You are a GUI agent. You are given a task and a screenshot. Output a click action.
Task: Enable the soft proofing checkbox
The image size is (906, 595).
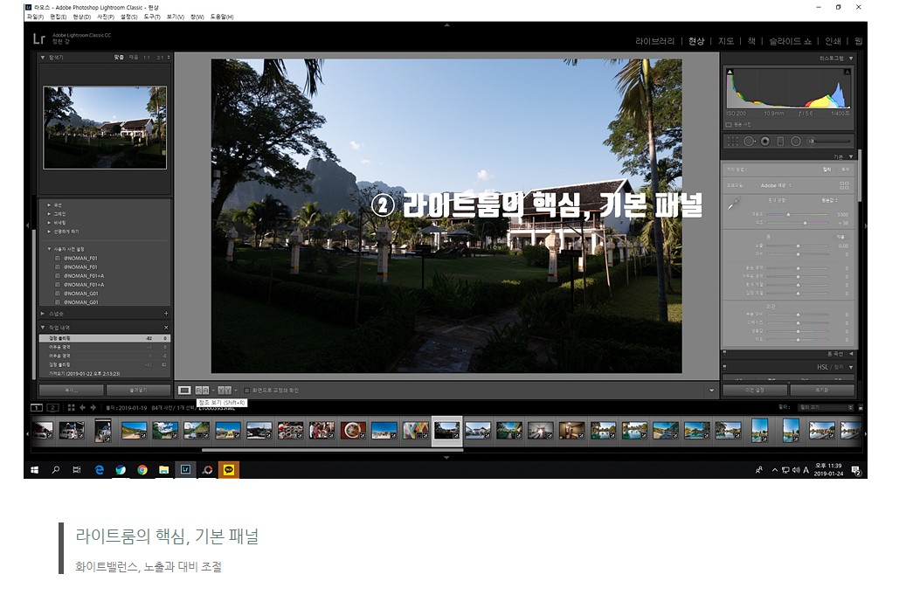(246, 391)
